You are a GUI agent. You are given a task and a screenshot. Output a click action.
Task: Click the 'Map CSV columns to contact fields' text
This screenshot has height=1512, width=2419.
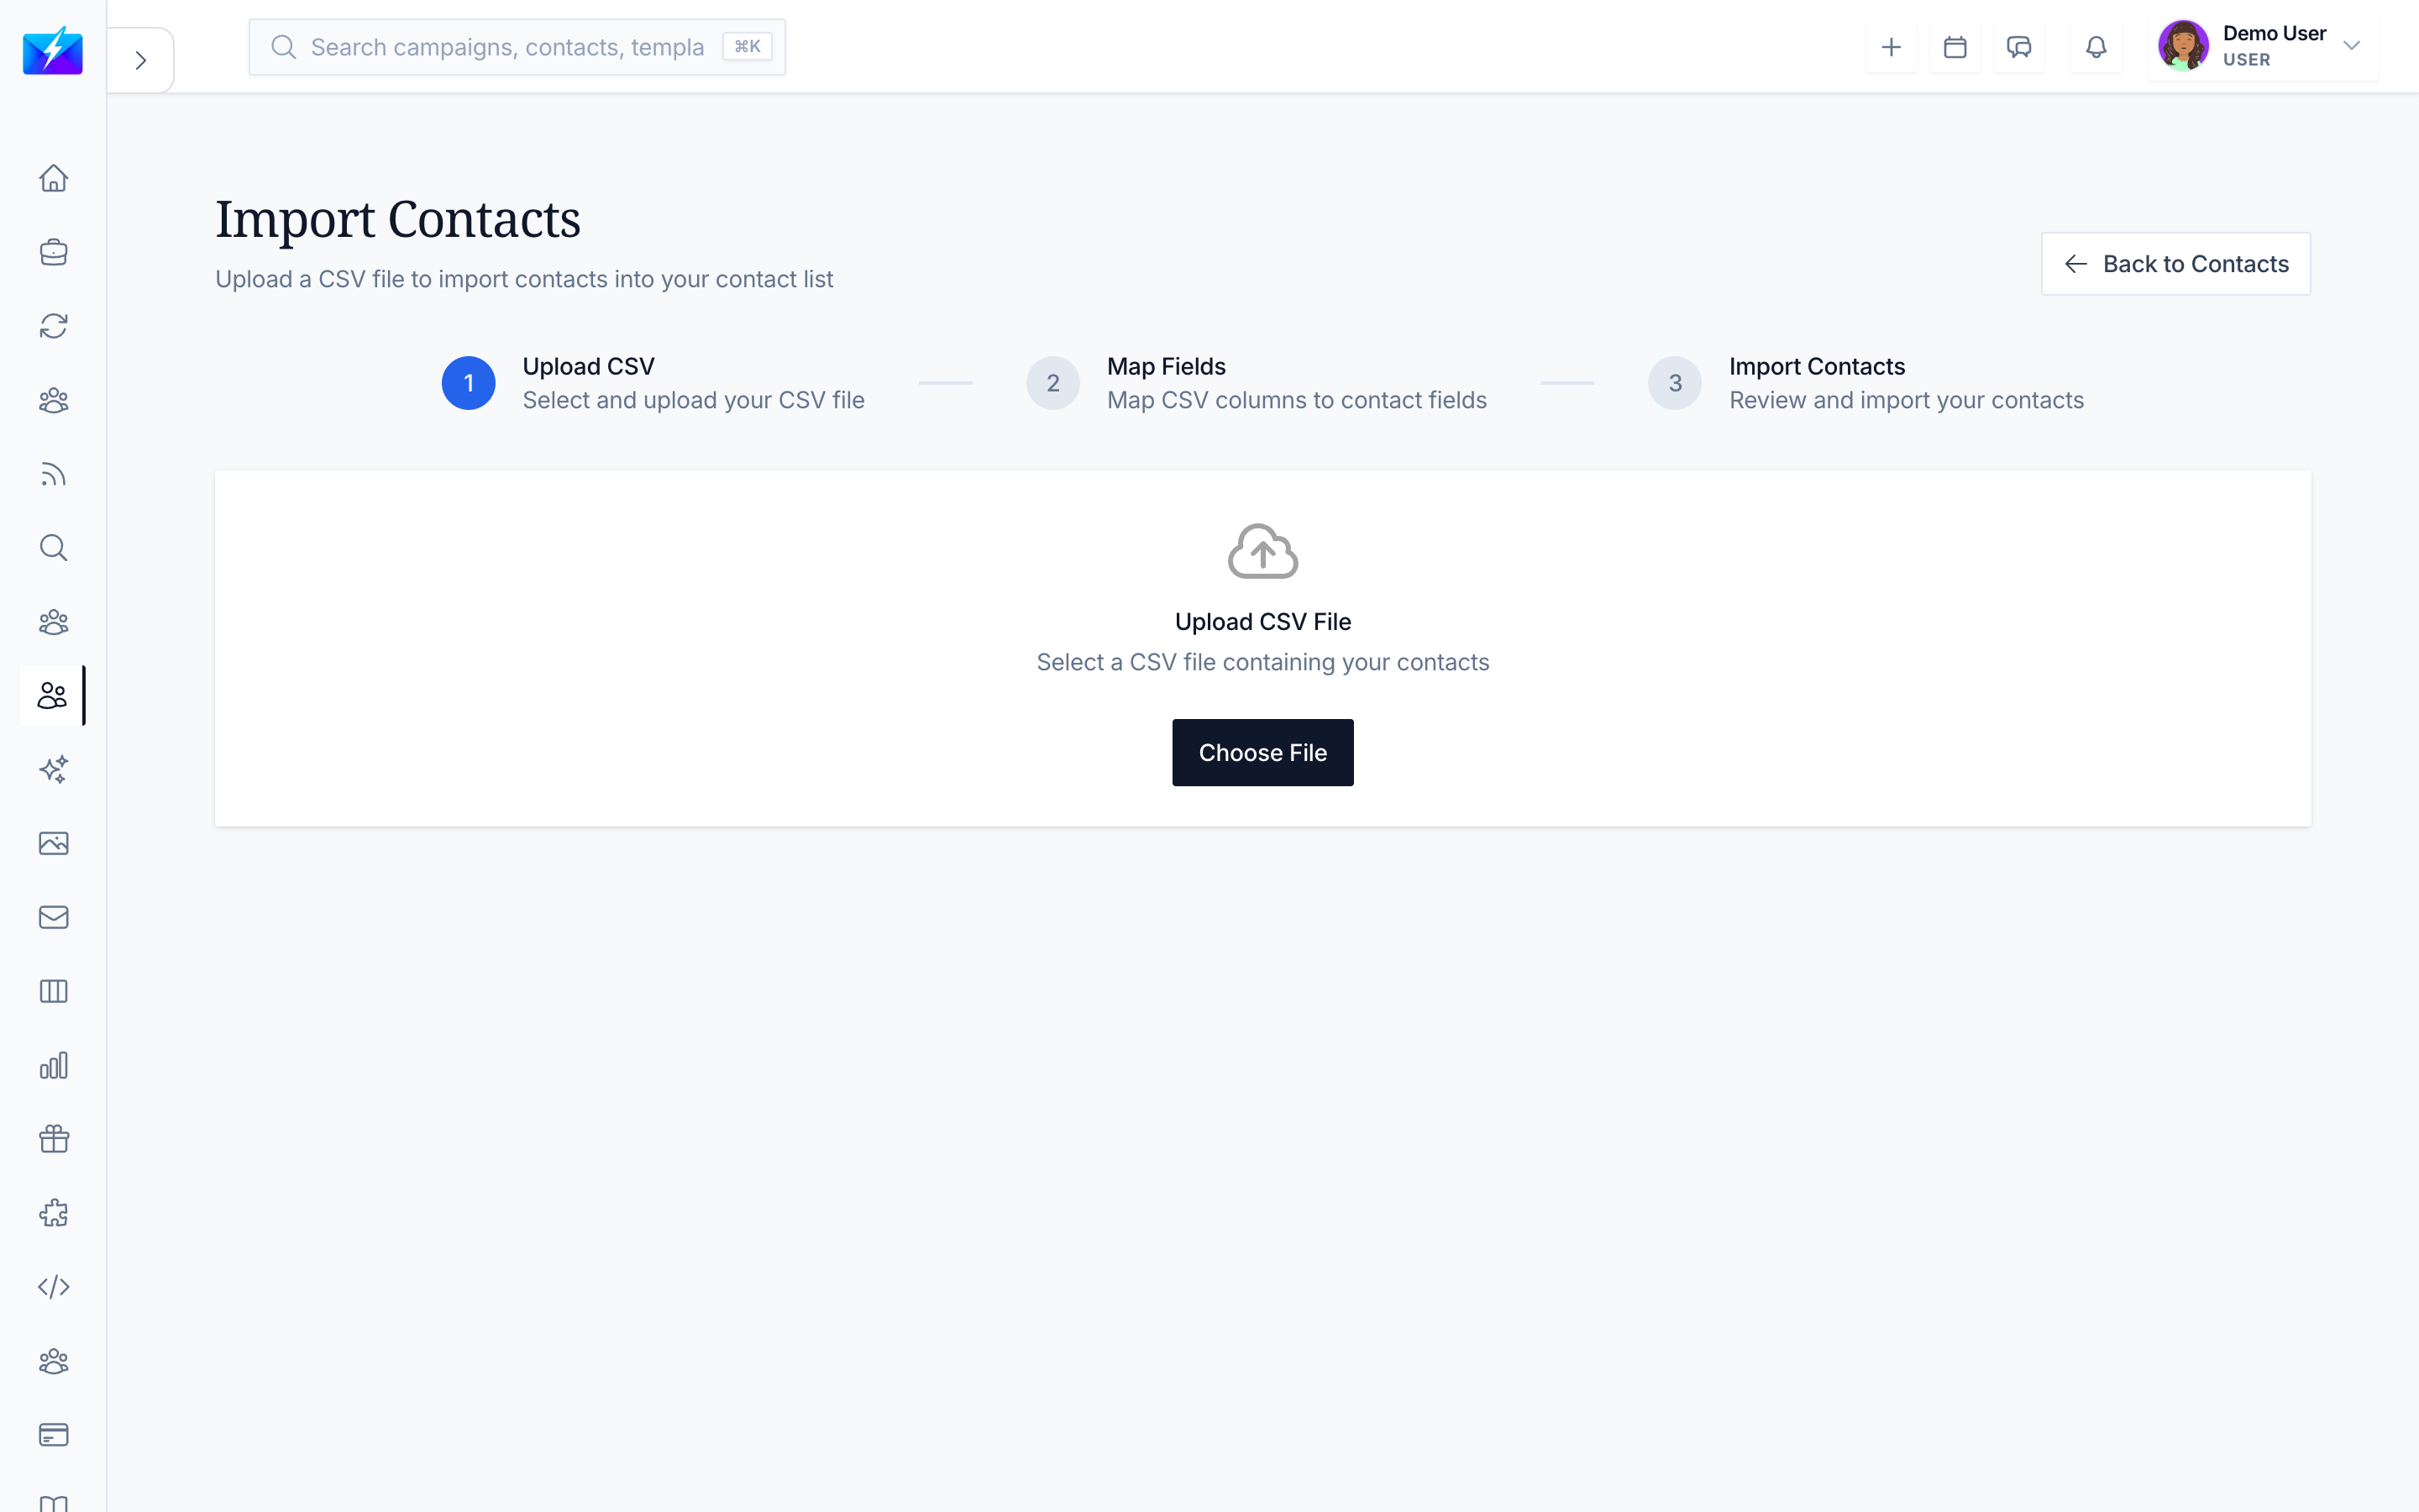point(1297,400)
